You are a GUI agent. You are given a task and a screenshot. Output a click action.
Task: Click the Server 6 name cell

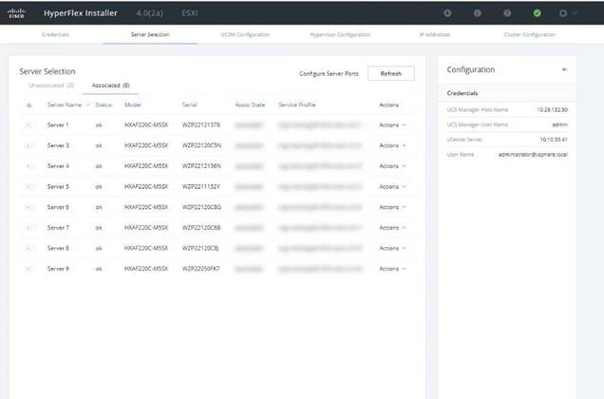[58, 207]
